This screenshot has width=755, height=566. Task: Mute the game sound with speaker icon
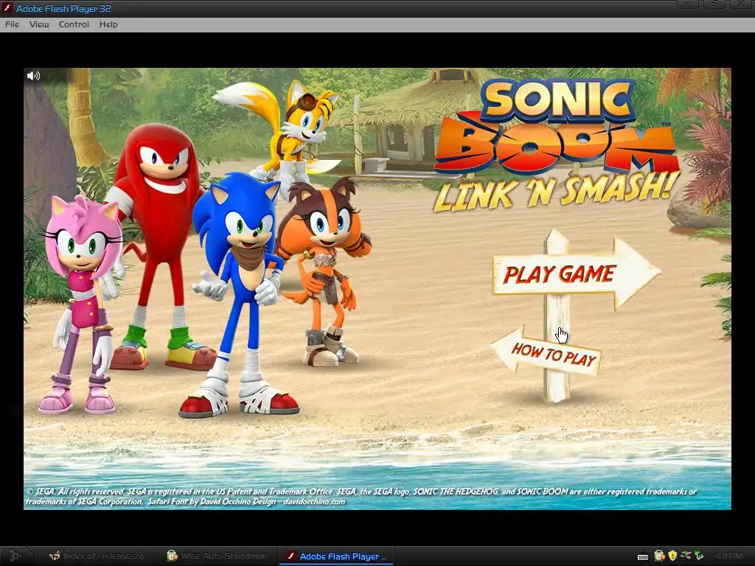coord(33,76)
